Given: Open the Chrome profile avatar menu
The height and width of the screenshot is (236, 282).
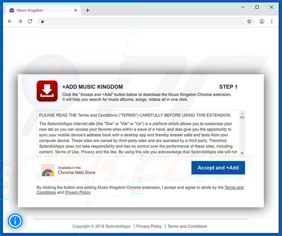Looking at the screenshot, I should (x=262, y=21).
